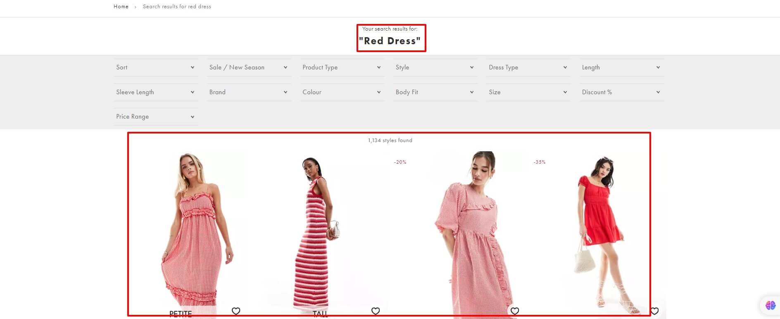Expand the Sleeve Length filter
This screenshot has width=780, height=319.
[x=155, y=92]
